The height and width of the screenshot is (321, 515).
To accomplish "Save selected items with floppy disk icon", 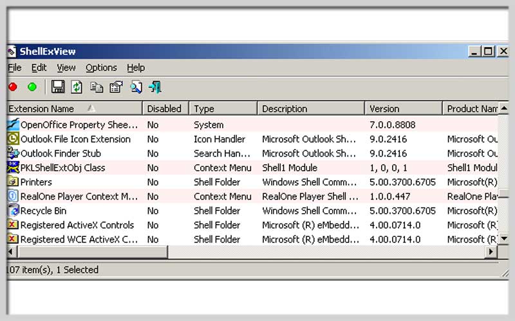I will (x=58, y=87).
